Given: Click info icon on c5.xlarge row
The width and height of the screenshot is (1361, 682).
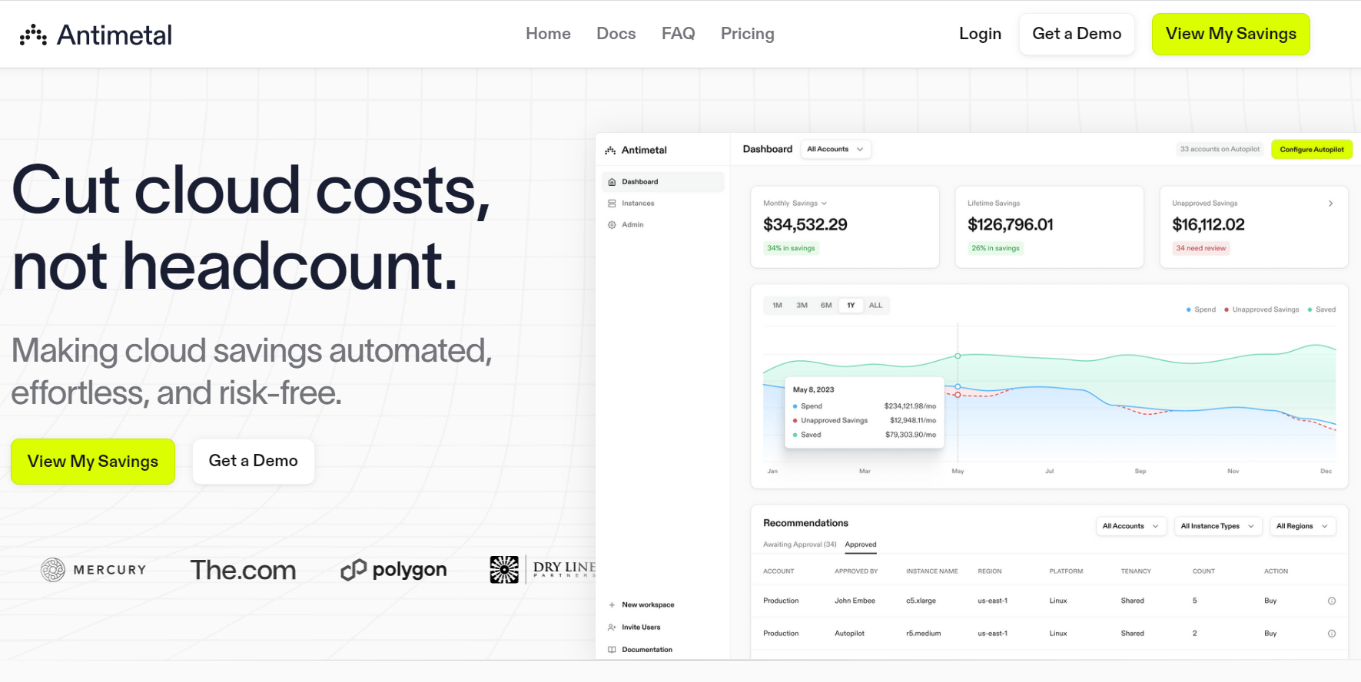Looking at the screenshot, I should point(1332,601).
